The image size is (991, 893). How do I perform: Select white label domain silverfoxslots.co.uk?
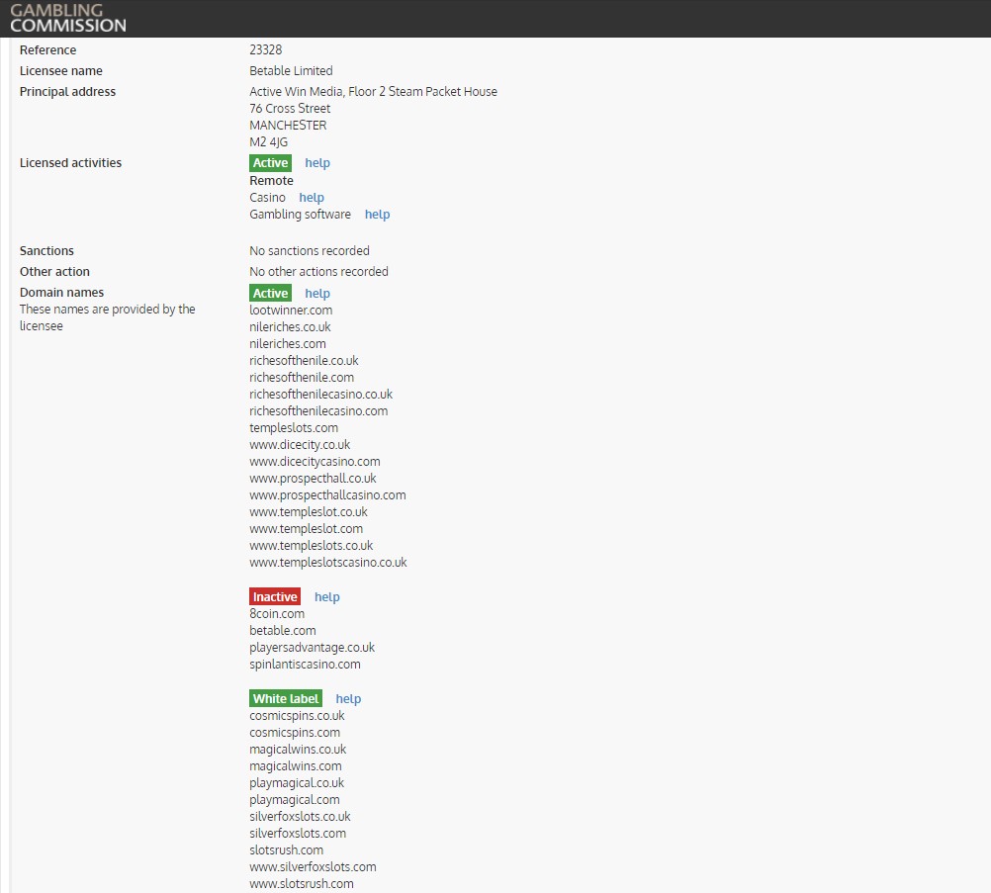point(300,817)
